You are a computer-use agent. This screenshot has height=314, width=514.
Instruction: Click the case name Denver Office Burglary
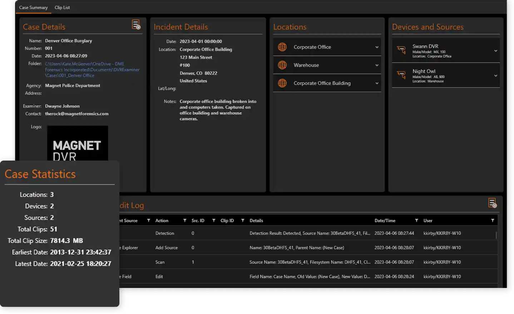69,41
